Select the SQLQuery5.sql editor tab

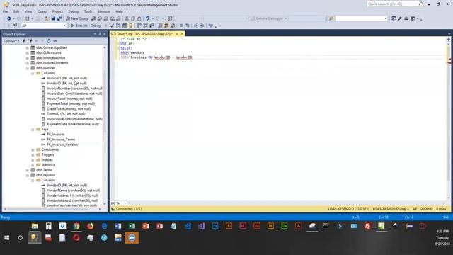[142, 34]
